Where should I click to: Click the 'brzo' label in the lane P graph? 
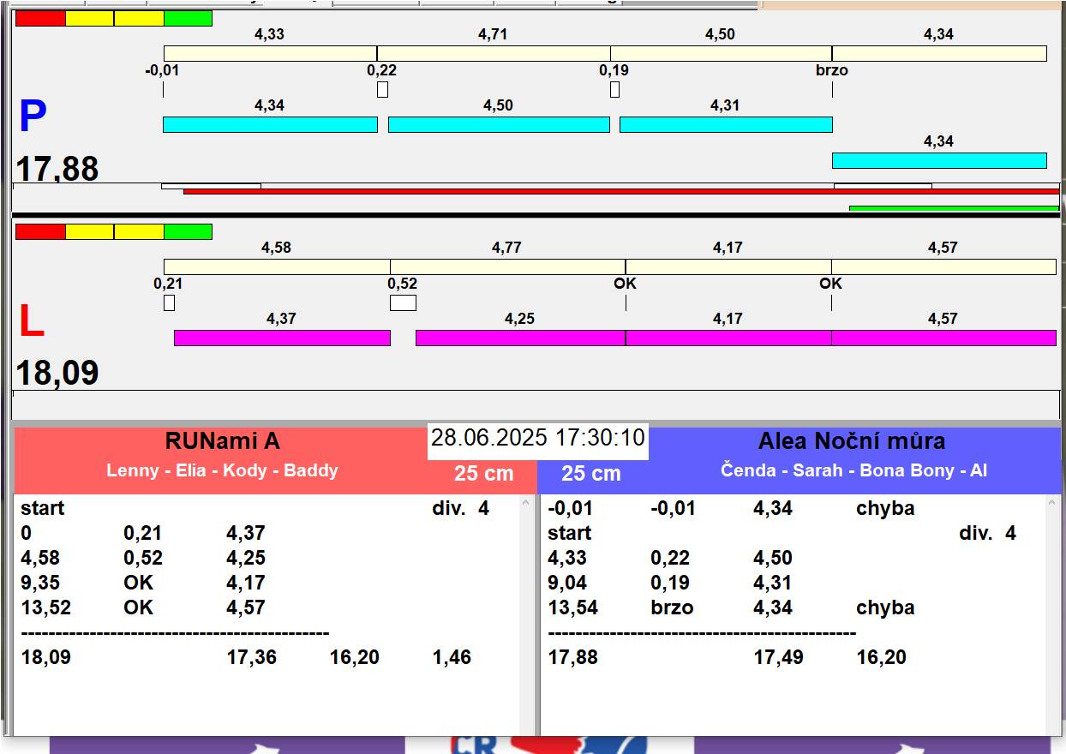[x=831, y=70]
